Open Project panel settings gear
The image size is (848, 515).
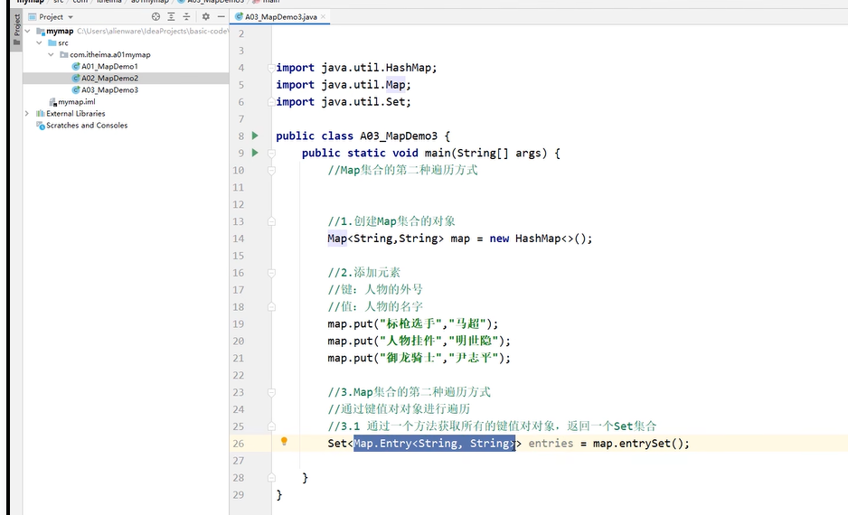pos(205,17)
